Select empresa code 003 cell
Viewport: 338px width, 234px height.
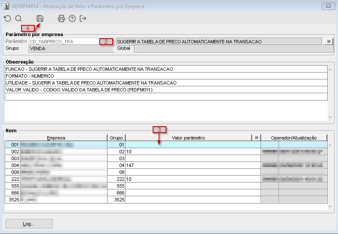pyautogui.click(x=12, y=158)
